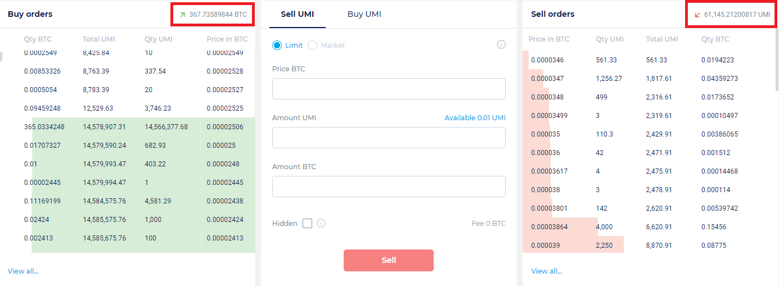Focus the Amount UMI input field
Screen dimensions: 779x286
click(x=389, y=138)
